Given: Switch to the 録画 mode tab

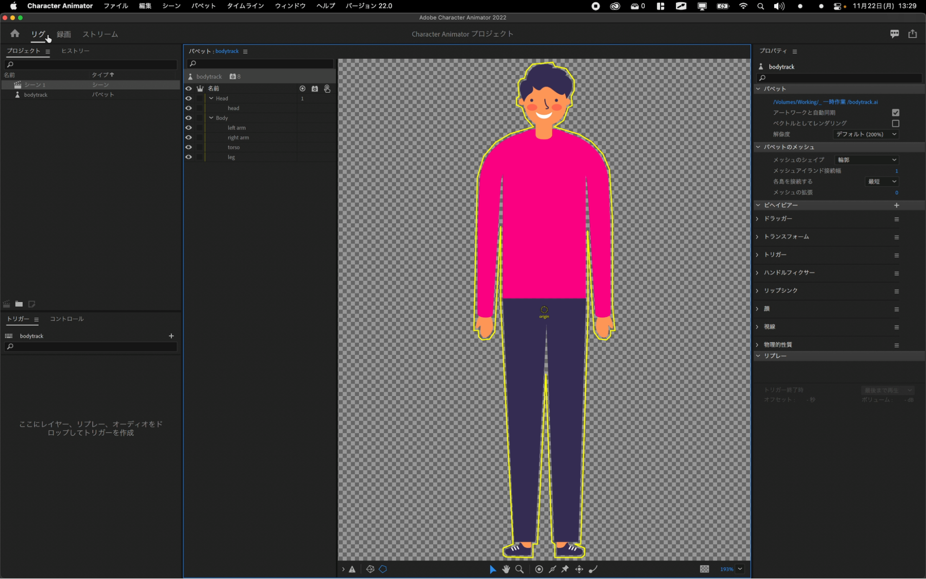Looking at the screenshot, I should 63,34.
